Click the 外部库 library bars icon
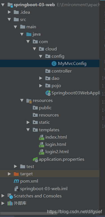105x217 pixels. pyautogui.click(x=10, y=203)
